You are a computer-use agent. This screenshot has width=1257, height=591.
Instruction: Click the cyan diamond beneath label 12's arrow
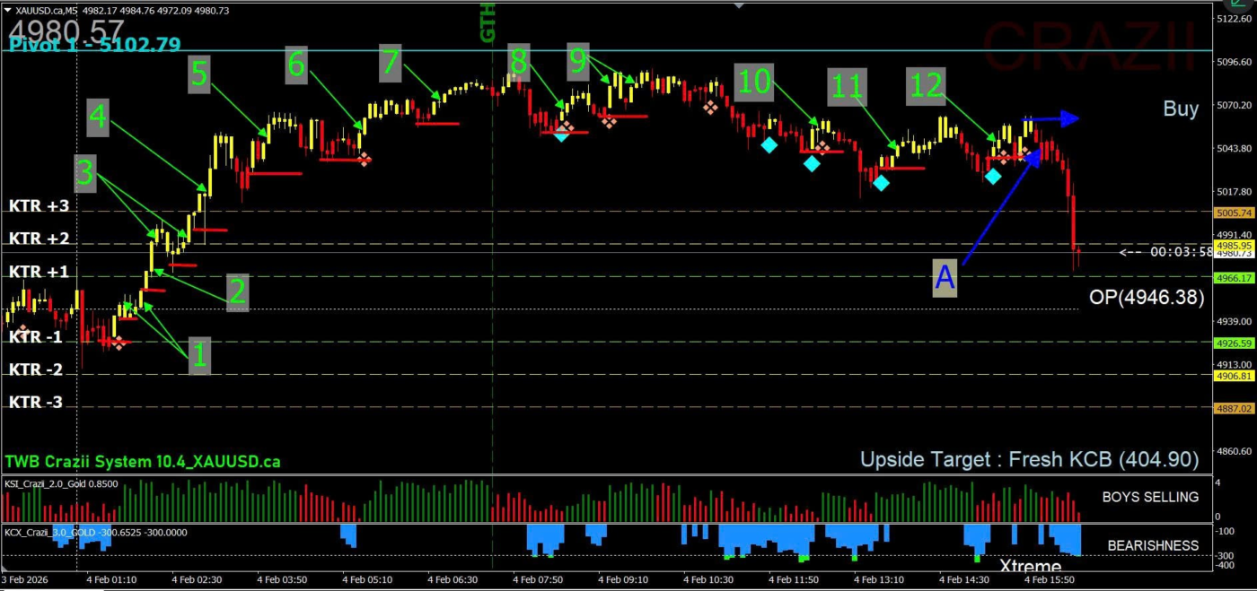992,176
